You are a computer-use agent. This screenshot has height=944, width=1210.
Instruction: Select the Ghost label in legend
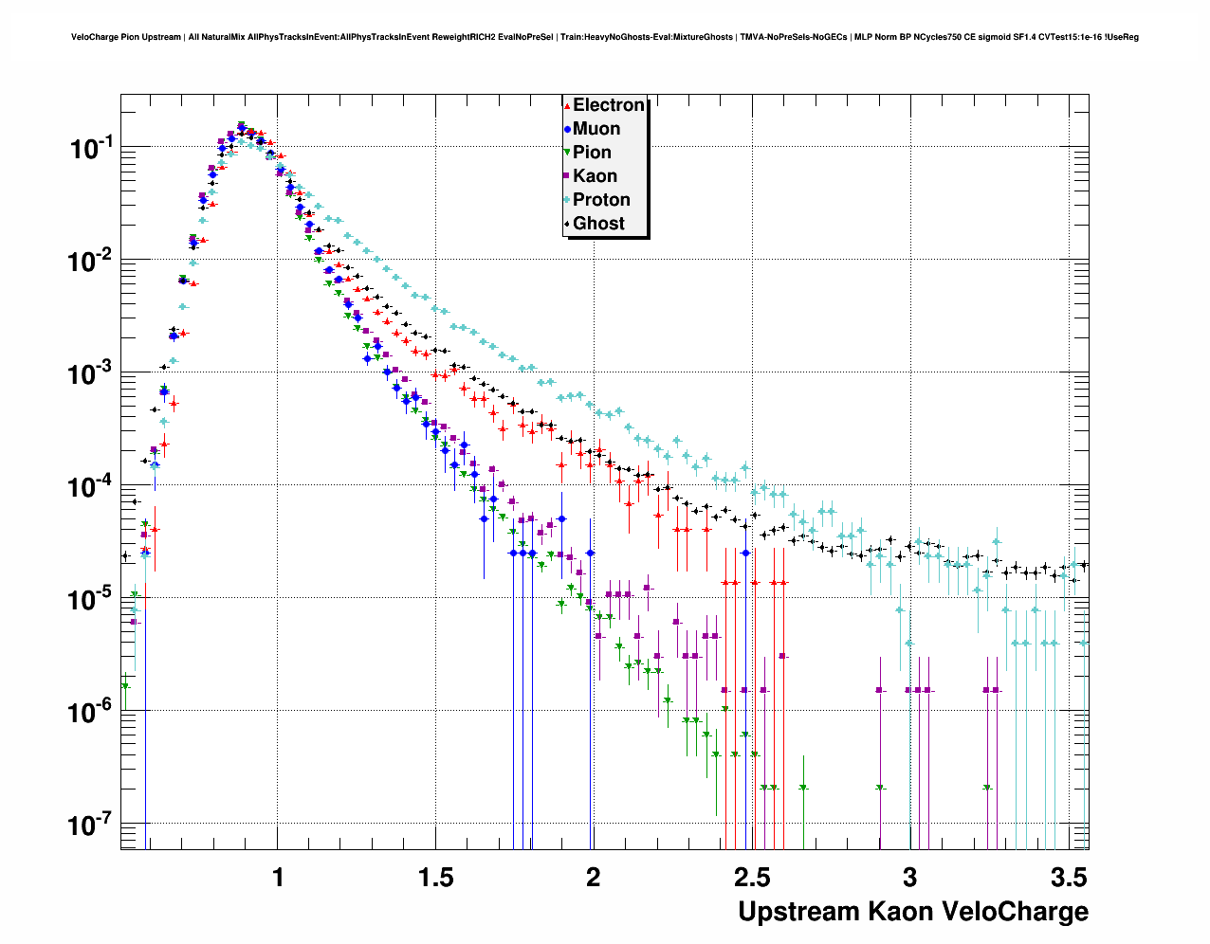[598, 224]
